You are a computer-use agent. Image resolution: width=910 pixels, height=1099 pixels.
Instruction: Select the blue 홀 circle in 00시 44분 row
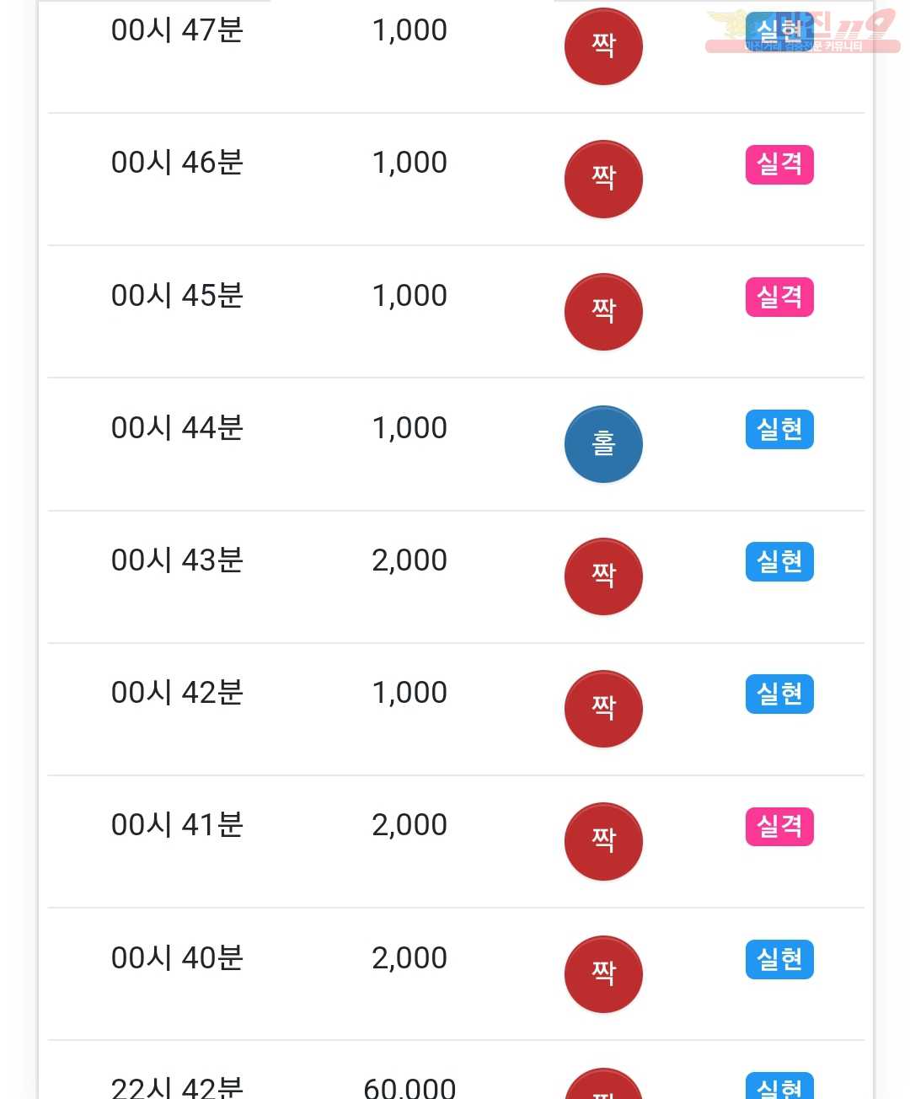[x=603, y=444]
